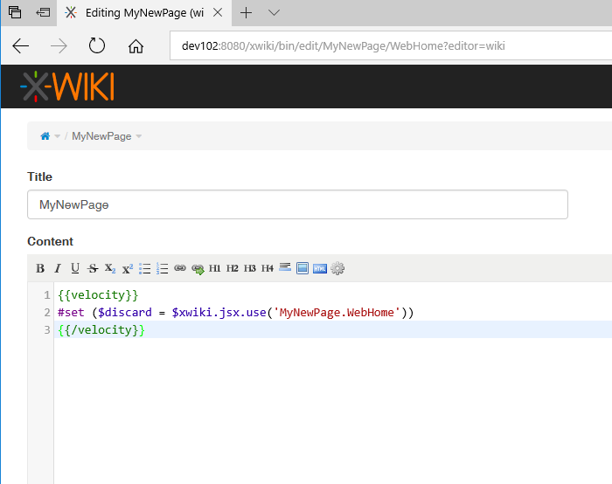Insert a level 3 heading H3

250,268
